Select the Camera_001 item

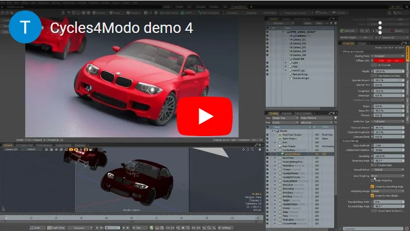(299, 40)
